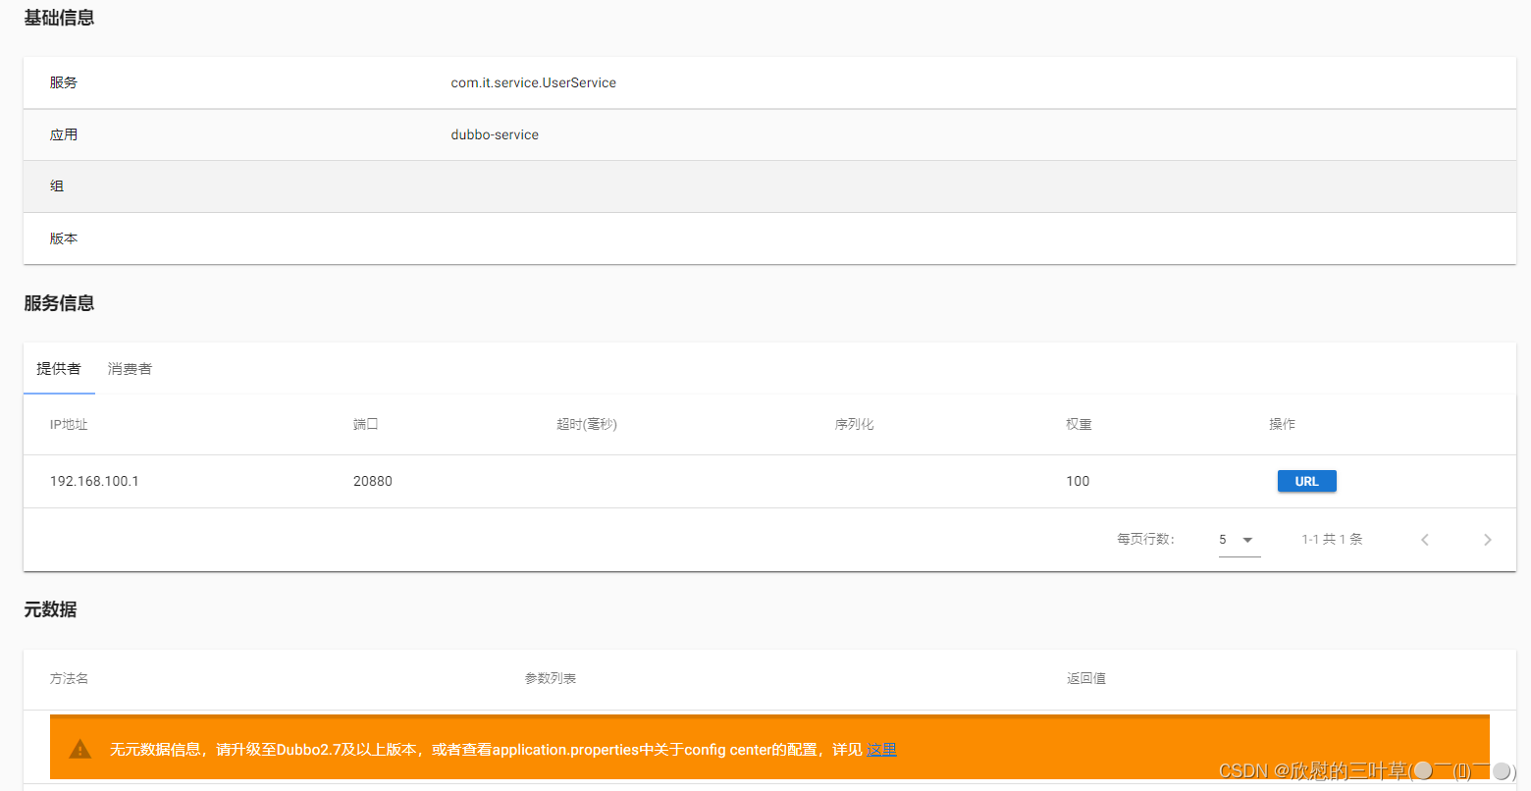This screenshot has width=1531, height=791.
Task: Click the 方法名 column header
Action: point(69,678)
